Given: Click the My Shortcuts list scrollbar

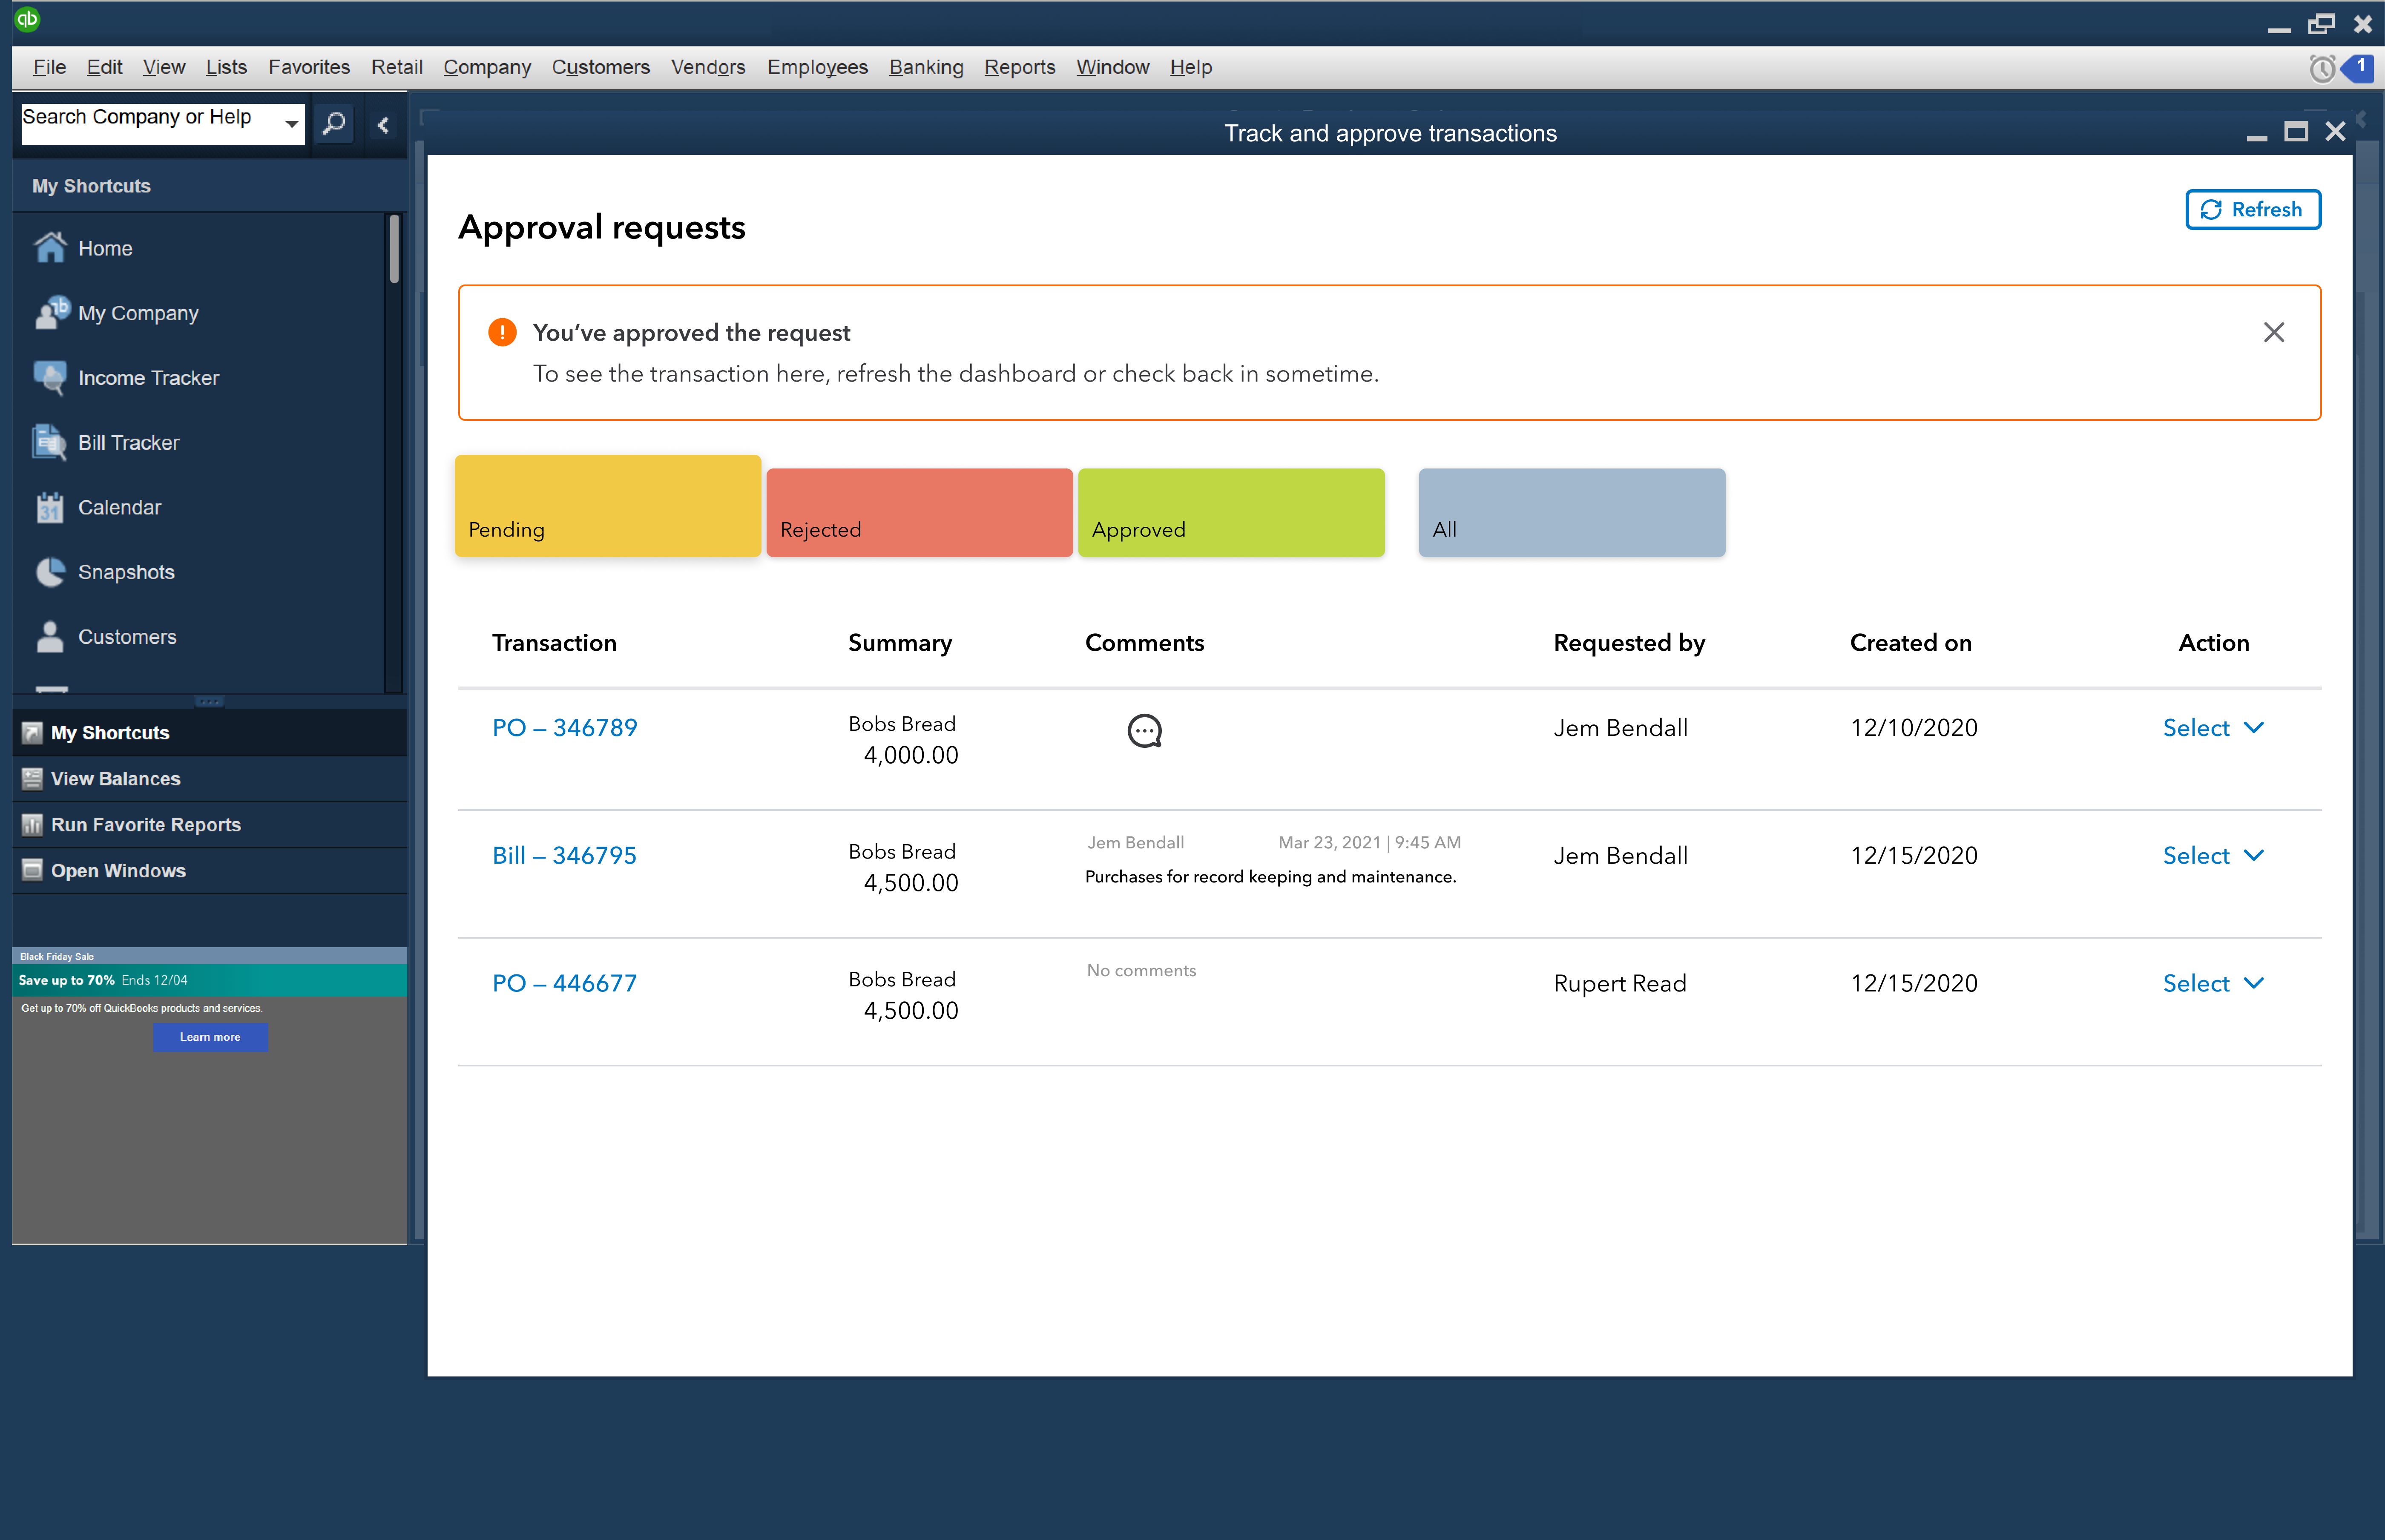Looking at the screenshot, I should point(394,250).
